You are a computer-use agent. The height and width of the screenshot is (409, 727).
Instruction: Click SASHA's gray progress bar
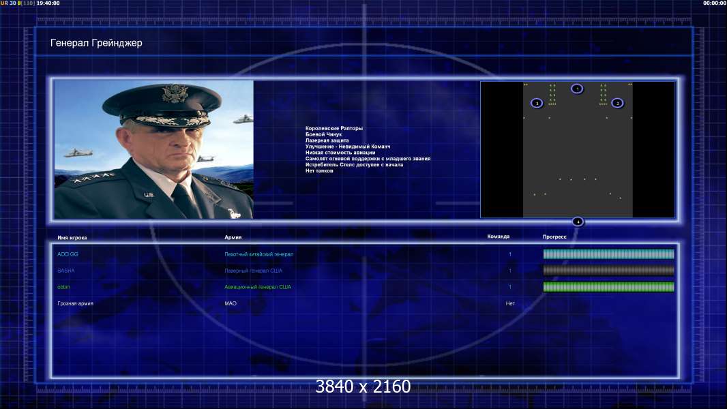click(608, 271)
